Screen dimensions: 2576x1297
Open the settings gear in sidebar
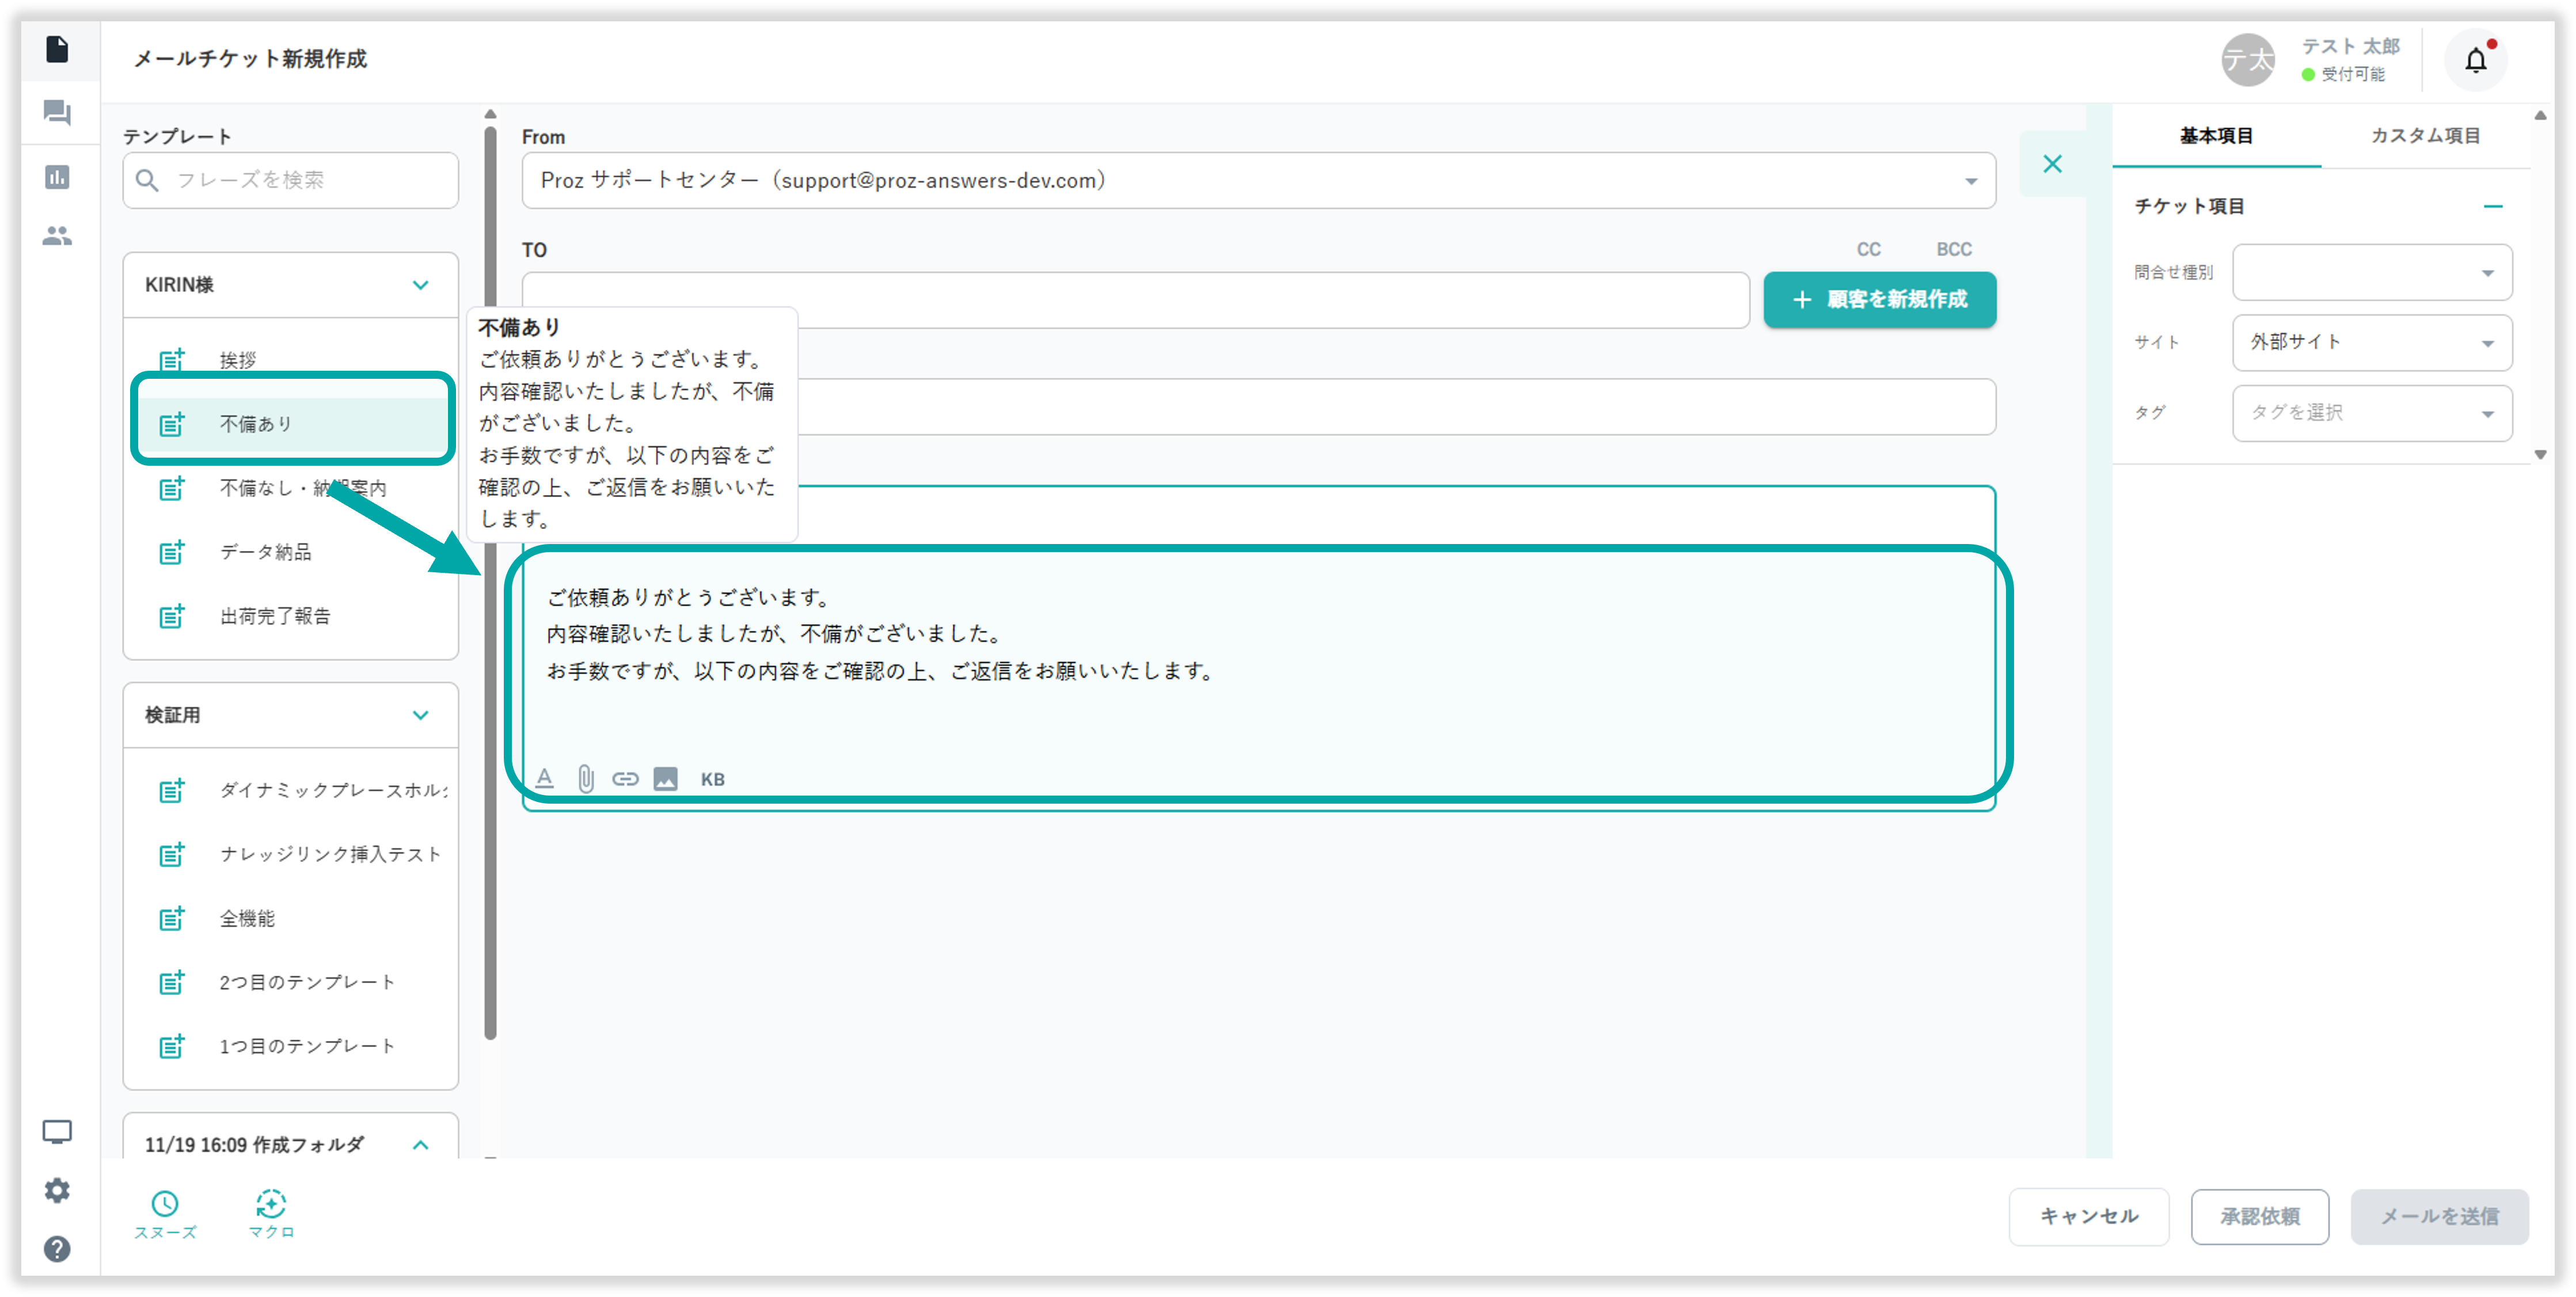(x=57, y=1190)
